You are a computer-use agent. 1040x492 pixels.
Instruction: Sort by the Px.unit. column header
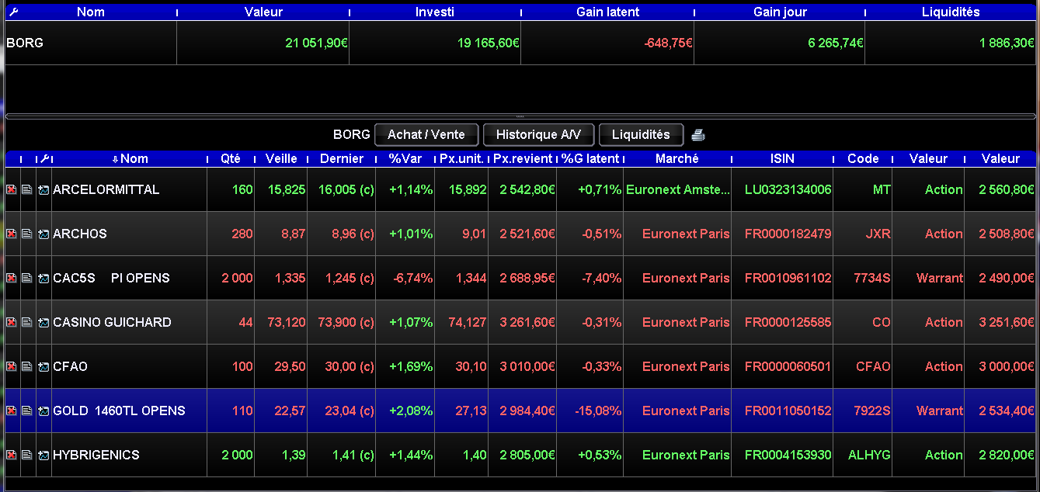[x=461, y=158]
